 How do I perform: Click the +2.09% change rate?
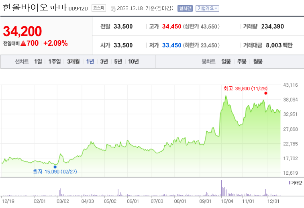[x=55, y=43]
